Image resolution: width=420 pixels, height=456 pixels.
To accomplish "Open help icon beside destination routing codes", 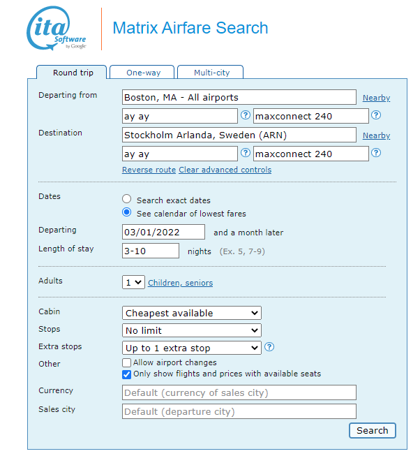I will click(x=246, y=153).
